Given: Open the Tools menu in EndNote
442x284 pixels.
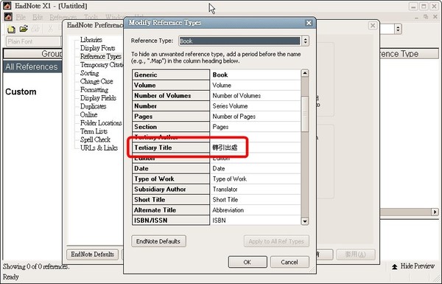Looking at the screenshot, I should pos(91,18).
